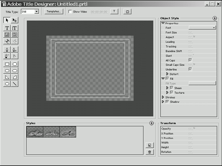Select the arrow Selection tool
Image resolution: width=222 pixels, height=166 pixels.
(x=7, y=20)
